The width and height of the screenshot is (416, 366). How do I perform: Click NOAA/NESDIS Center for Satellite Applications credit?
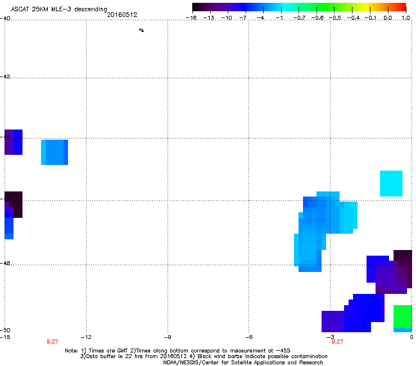click(243, 363)
